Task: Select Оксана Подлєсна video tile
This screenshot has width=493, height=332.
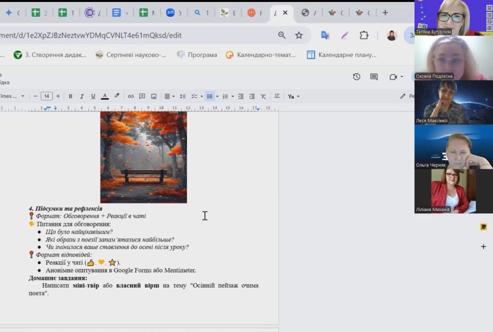Action: (454, 58)
